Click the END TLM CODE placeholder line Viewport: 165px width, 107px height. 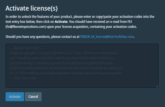point(25,78)
